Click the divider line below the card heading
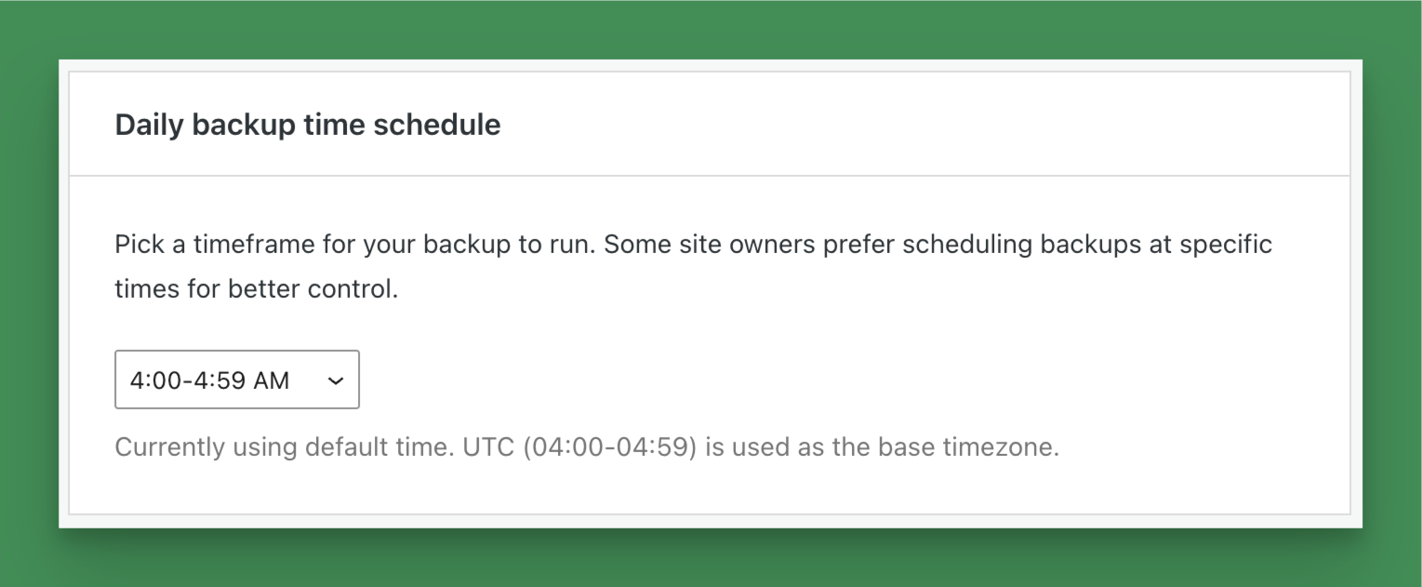Image resolution: width=1422 pixels, height=587 pixels. (707, 175)
